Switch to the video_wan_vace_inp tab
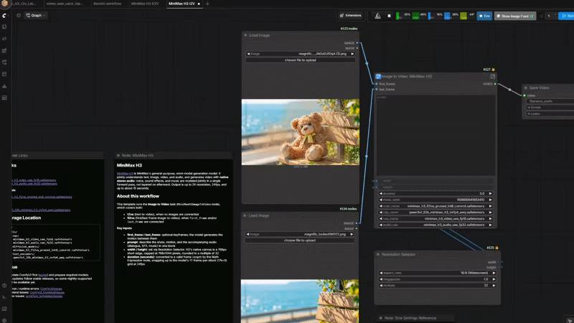The image size is (574, 323). pyautogui.click(x=65, y=4)
